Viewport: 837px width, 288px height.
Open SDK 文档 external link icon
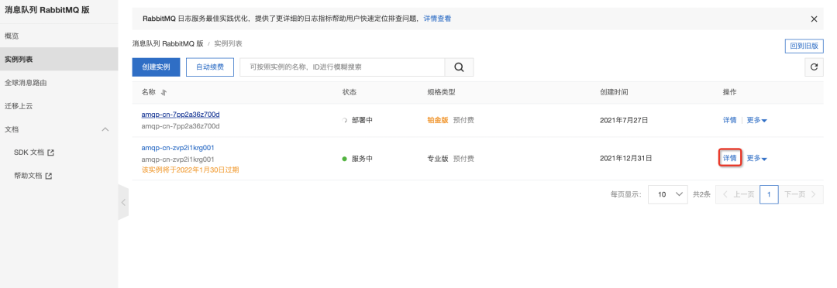[x=50, y=153]
